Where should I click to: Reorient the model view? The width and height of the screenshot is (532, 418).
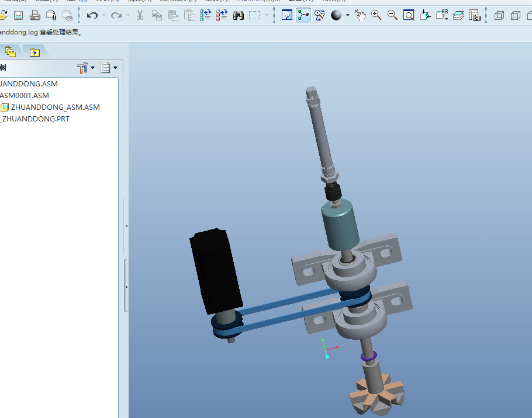pos(425,15)
